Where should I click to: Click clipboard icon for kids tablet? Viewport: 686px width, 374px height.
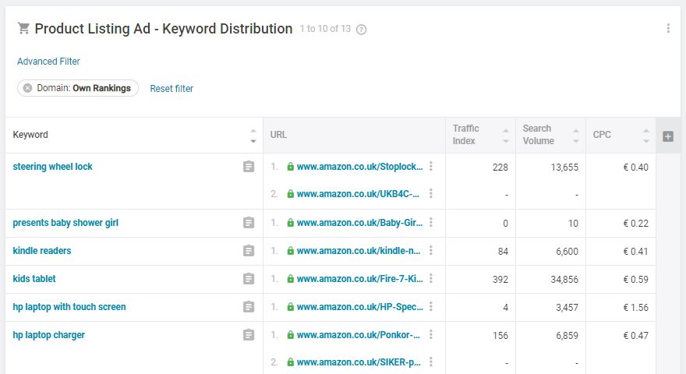point(249,279)
